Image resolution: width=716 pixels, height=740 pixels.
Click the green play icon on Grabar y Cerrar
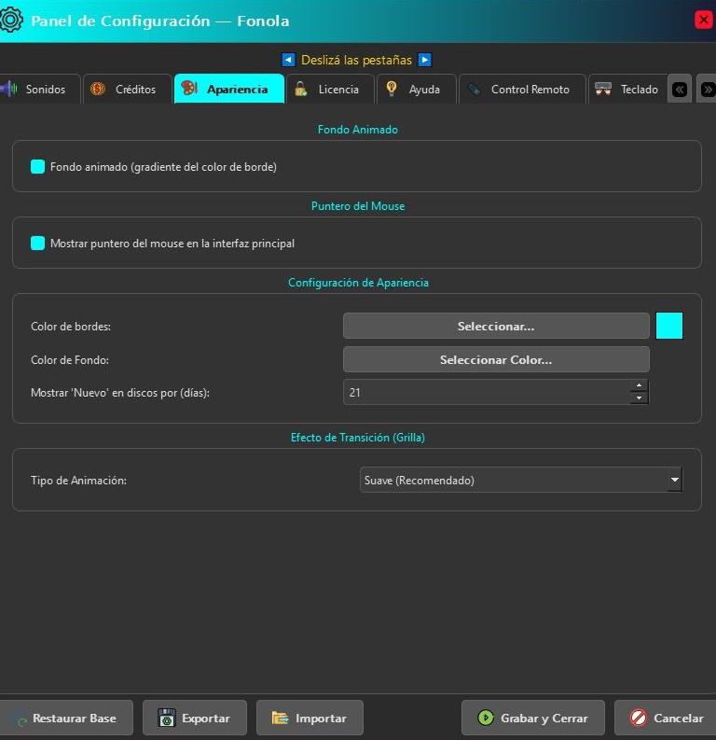tap(486, 718)
